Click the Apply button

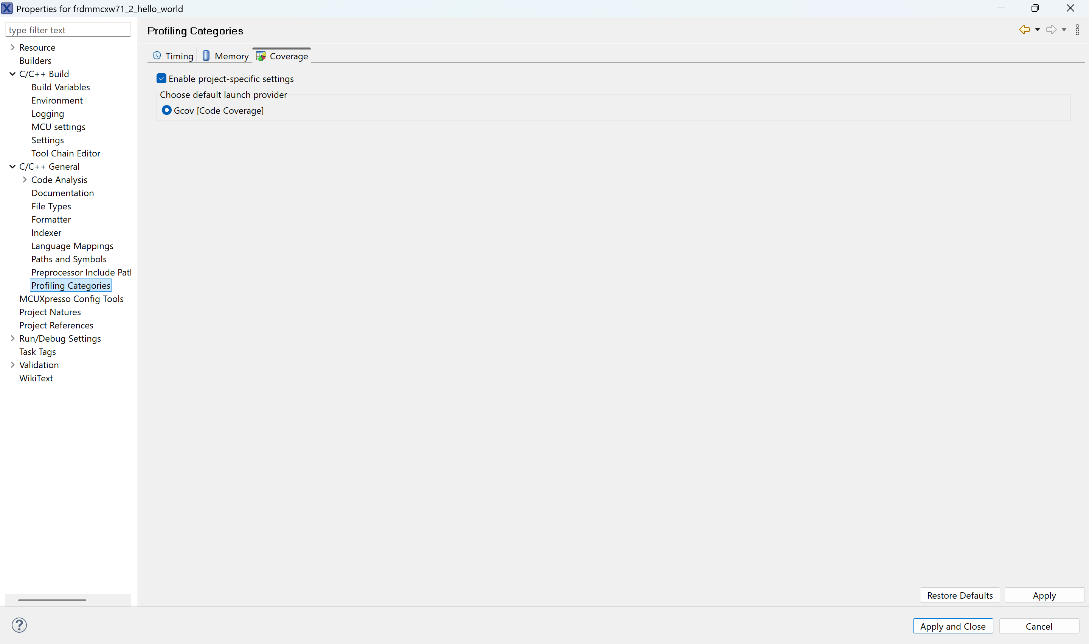click(x=1044, y=595)
